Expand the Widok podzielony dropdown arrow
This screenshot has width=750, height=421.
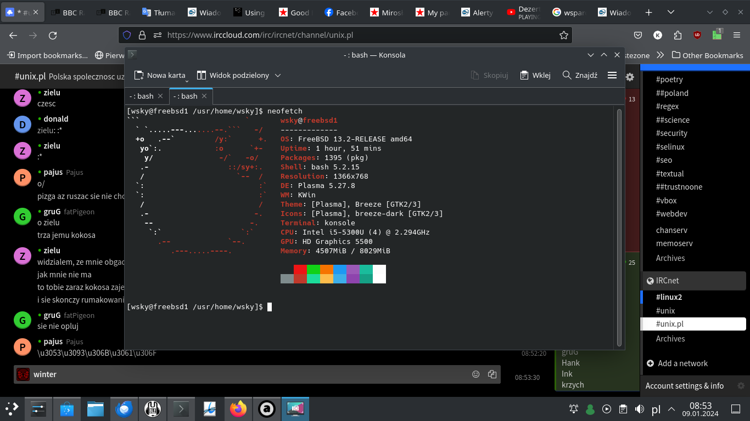pyautogui.click(x=278, y=75)
